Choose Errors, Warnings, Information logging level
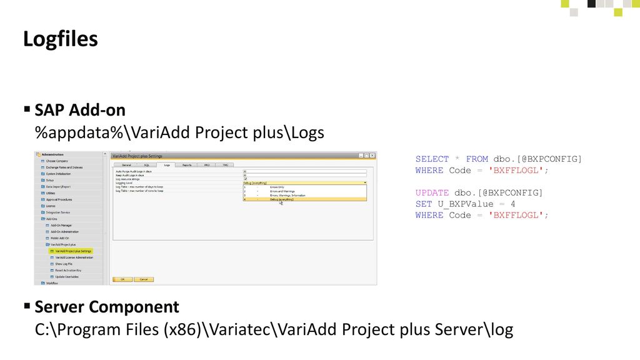The width and height of the screenshot is (640, 360). click(304, 195)
